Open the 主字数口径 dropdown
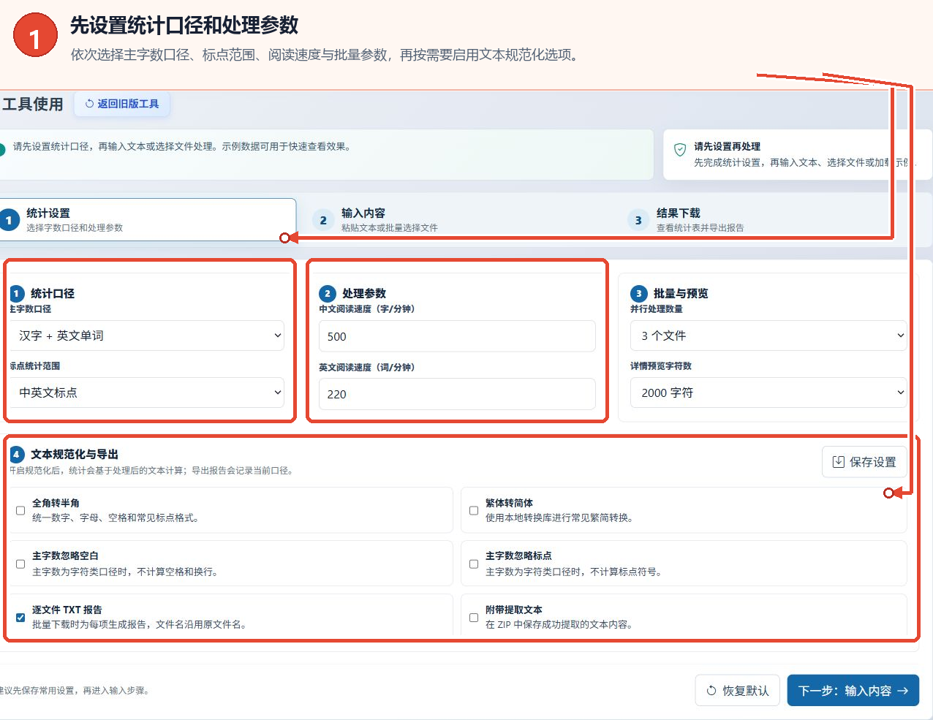This screenshot has height=720, width=933. pyautogui.click(x=147, y=336)
